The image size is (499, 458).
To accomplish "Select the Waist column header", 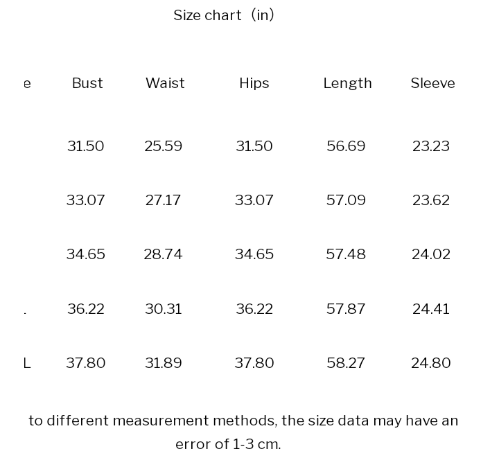I will (165, 83).
